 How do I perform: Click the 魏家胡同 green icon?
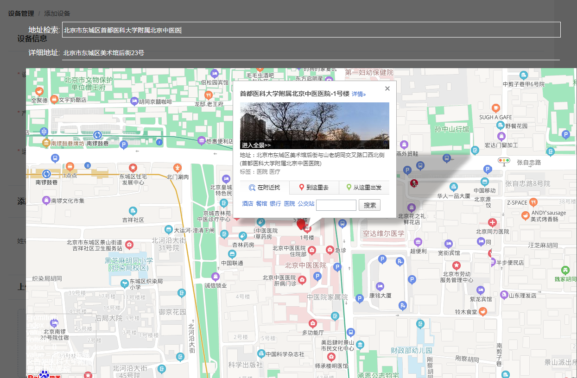565,270
